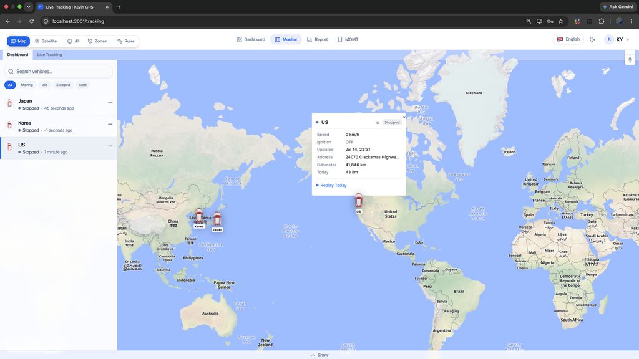Open the browser three-dot menu
The height and width of the screenshot is (359, 639).
(632, 21)
